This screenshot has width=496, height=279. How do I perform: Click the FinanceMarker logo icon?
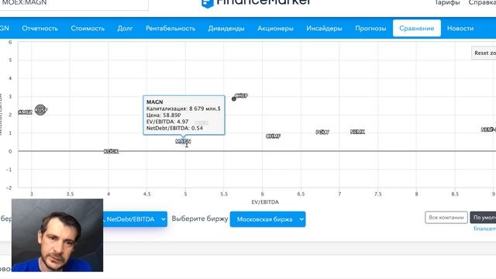pyautogui.click(x=208, y=3)
